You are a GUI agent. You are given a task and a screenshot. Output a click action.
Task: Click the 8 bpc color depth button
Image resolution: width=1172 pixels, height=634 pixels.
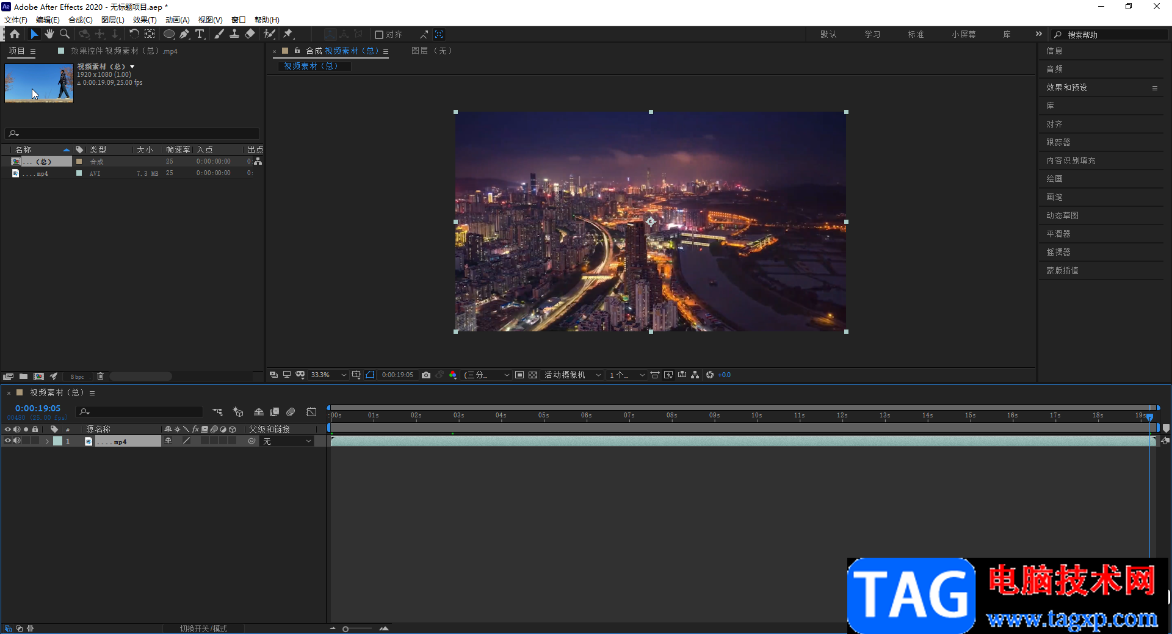tap(78, 377)
